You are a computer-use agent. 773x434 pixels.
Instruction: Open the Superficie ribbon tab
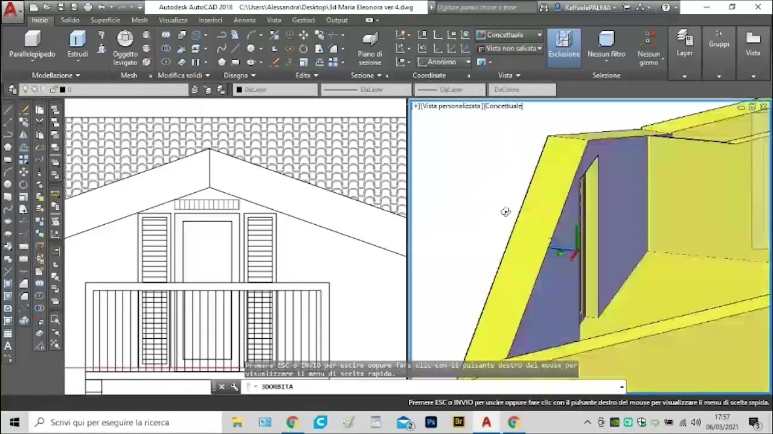coord(105,20)
